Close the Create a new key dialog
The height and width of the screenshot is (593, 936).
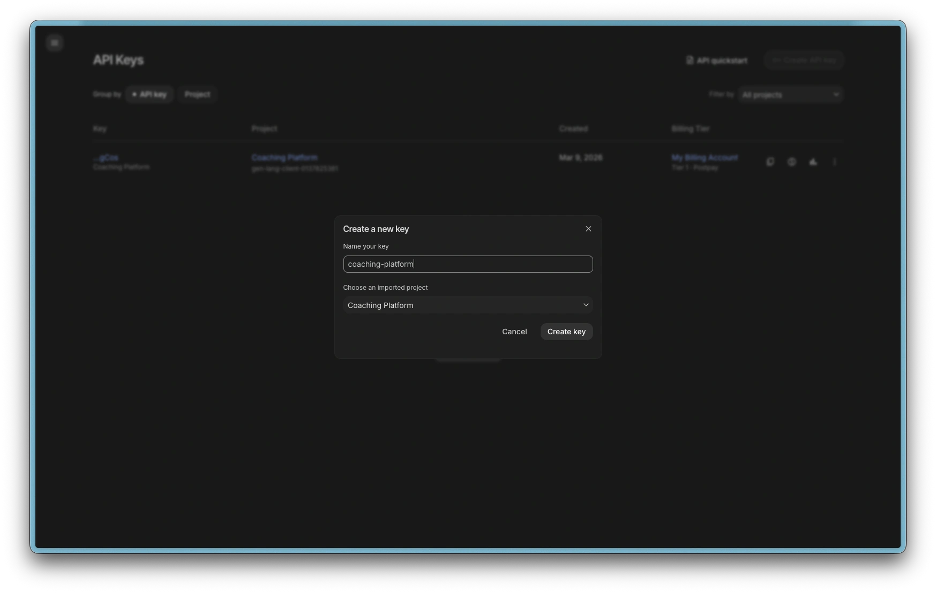[x=588, y=229]
